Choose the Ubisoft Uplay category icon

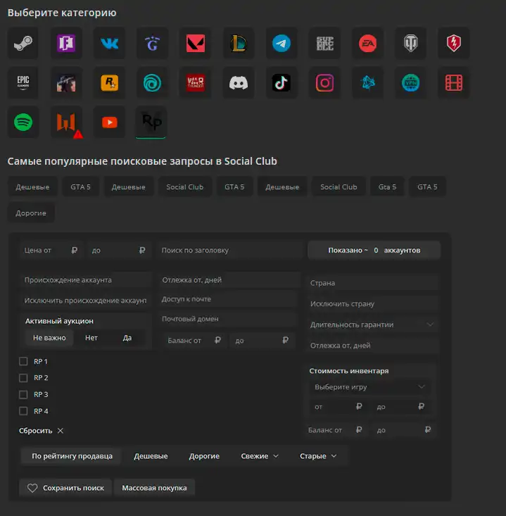(152, 82)
